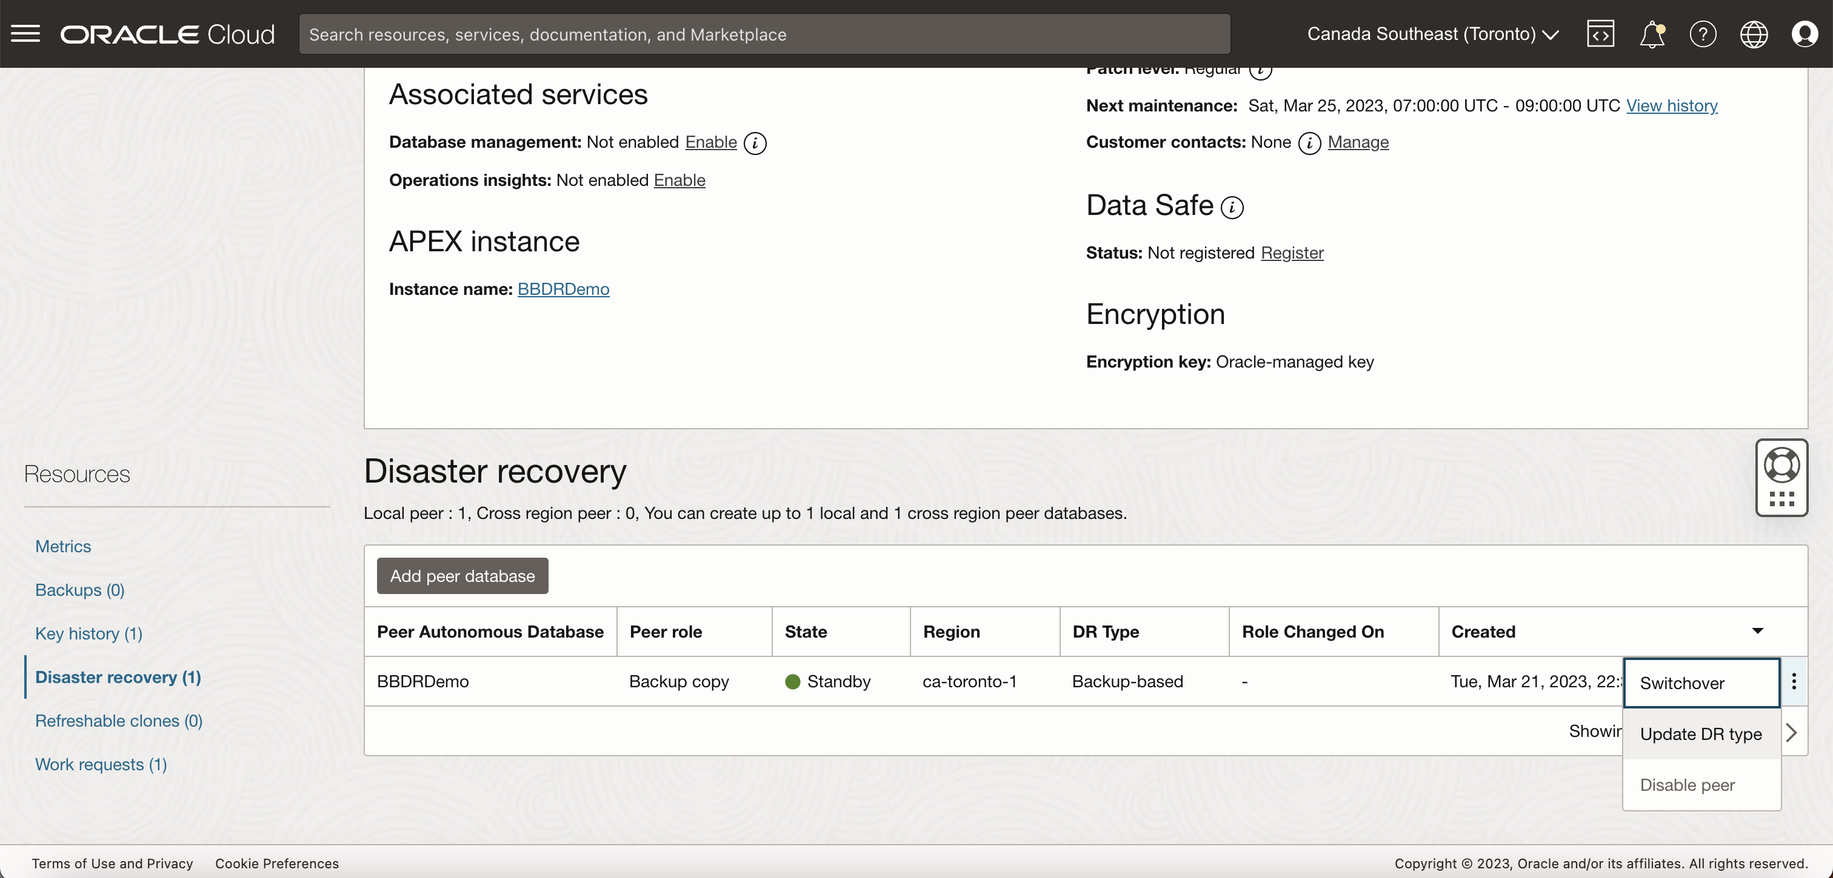
Task: Open region selector Canada Southeast dropdown
Action: [1432, 33]
